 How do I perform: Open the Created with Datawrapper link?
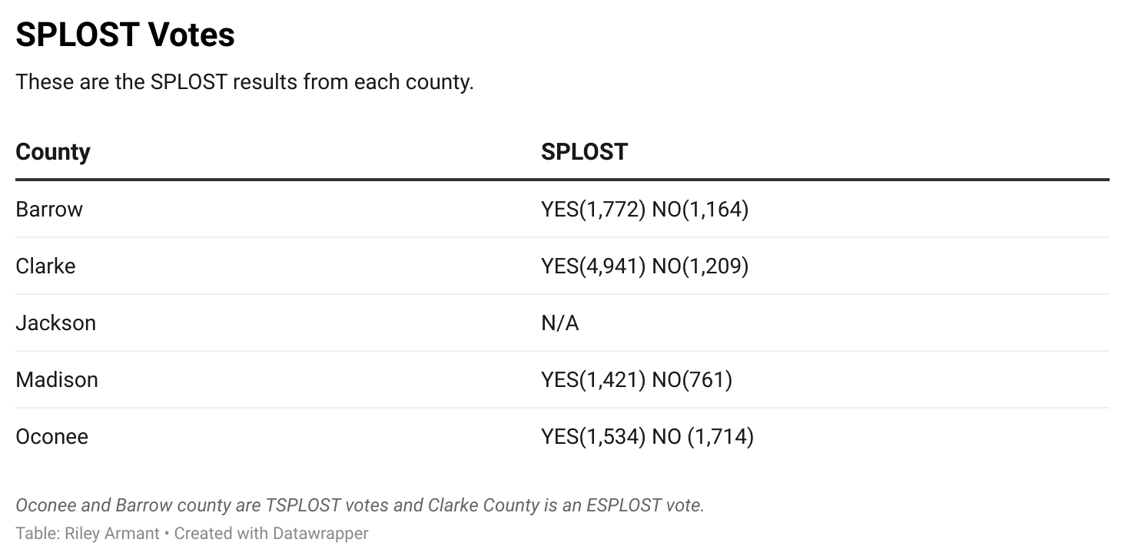pyautogui.click(x=271, y=533)
